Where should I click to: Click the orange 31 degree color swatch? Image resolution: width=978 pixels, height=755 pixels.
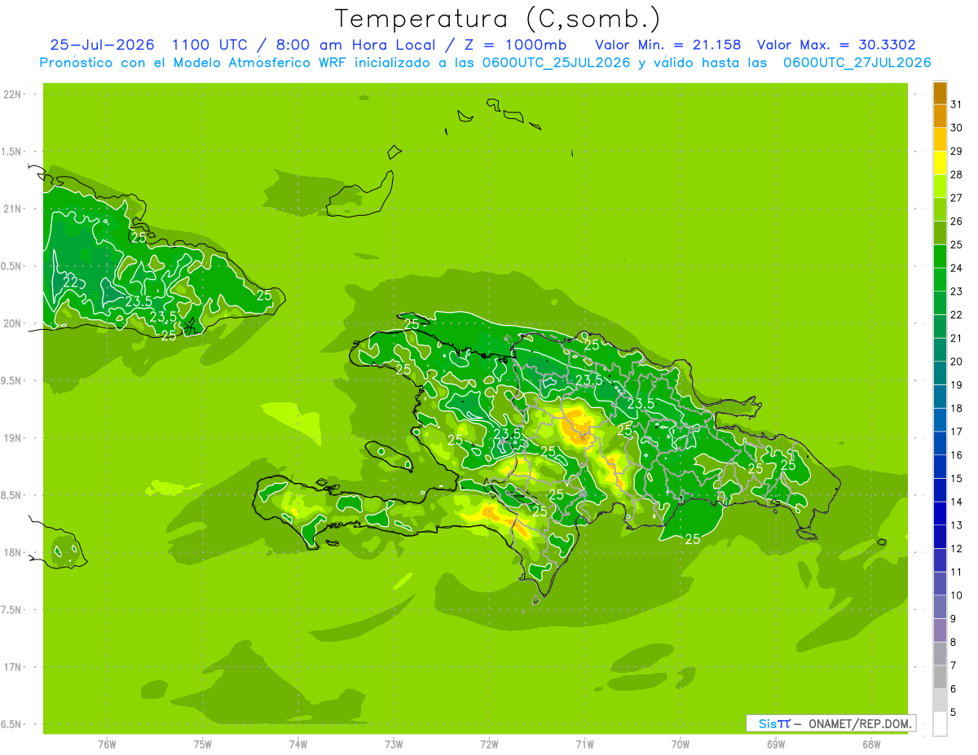coord(940,93)
